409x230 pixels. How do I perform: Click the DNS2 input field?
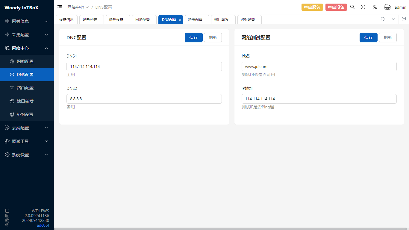(x=144, y=99)
